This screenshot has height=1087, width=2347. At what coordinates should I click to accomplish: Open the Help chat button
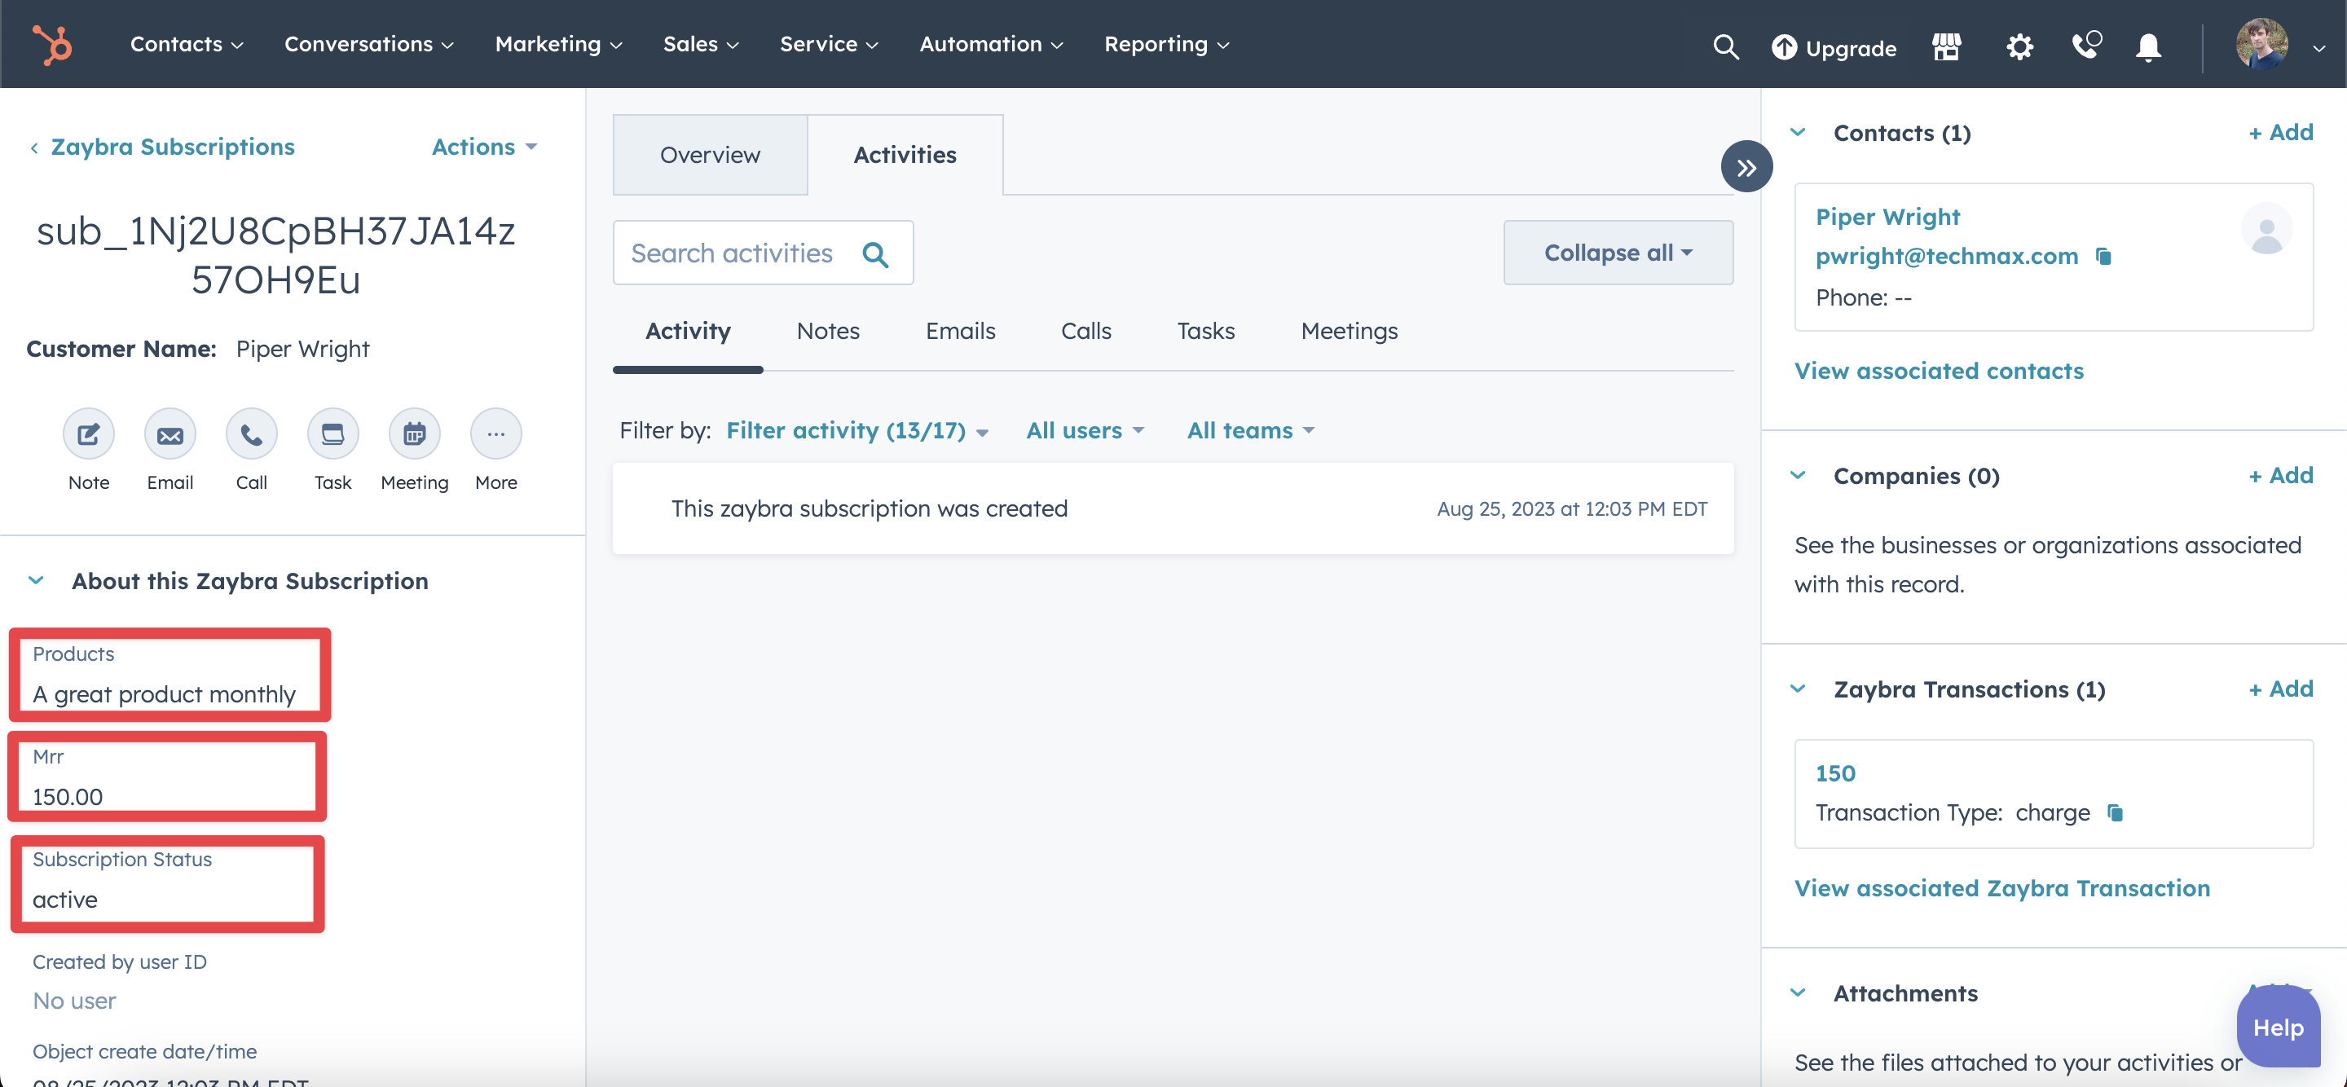(x=2277, y=1028)
